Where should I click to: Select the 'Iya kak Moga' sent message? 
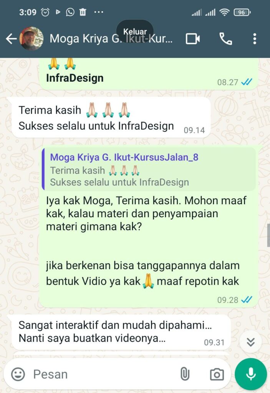pos(149,226)
